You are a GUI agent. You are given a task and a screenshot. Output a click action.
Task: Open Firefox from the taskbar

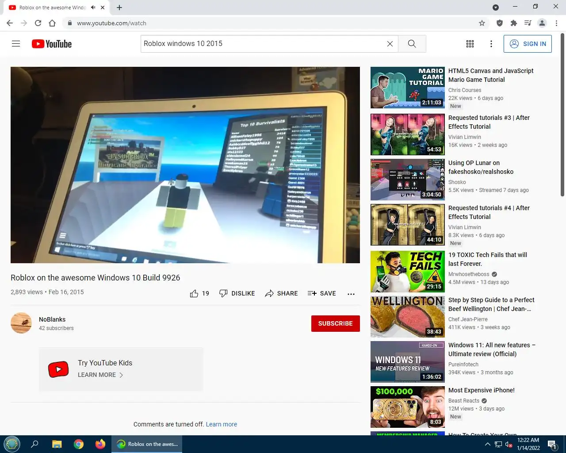tap(100, 444)
